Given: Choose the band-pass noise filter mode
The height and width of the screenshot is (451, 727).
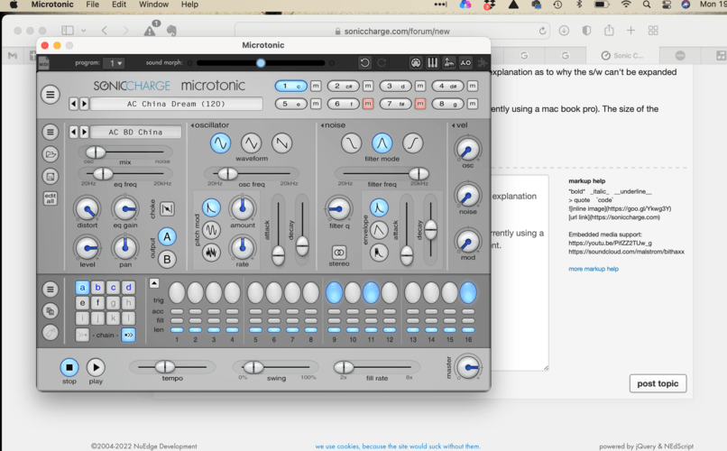Looking at the screenshot, I should tap(382, 143).
